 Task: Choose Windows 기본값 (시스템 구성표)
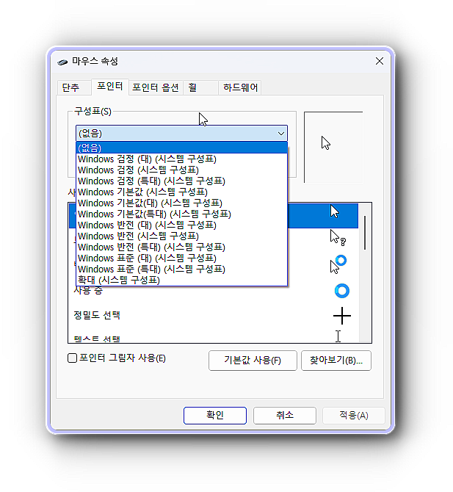(x=181, y=192)
